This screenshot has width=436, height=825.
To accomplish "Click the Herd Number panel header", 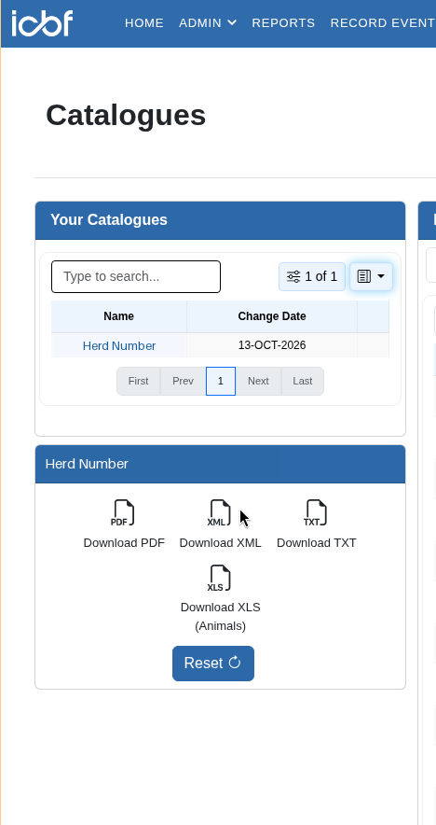I will point(220,464).
